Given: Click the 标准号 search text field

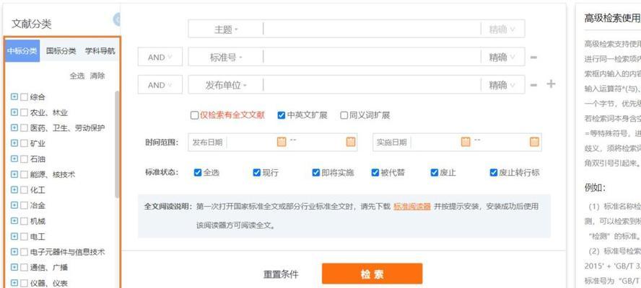Looking at the screenshot, I should pyautogui.click(x=372, y=58).
